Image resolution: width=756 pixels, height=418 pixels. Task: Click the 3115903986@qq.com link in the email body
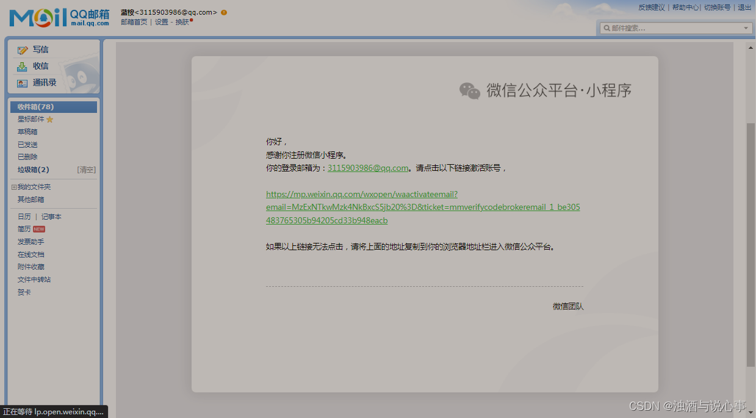click(x=368, y=168)
